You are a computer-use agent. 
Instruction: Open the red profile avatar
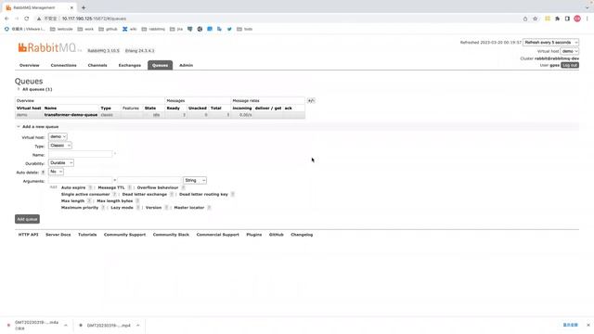tap(577, 19)
